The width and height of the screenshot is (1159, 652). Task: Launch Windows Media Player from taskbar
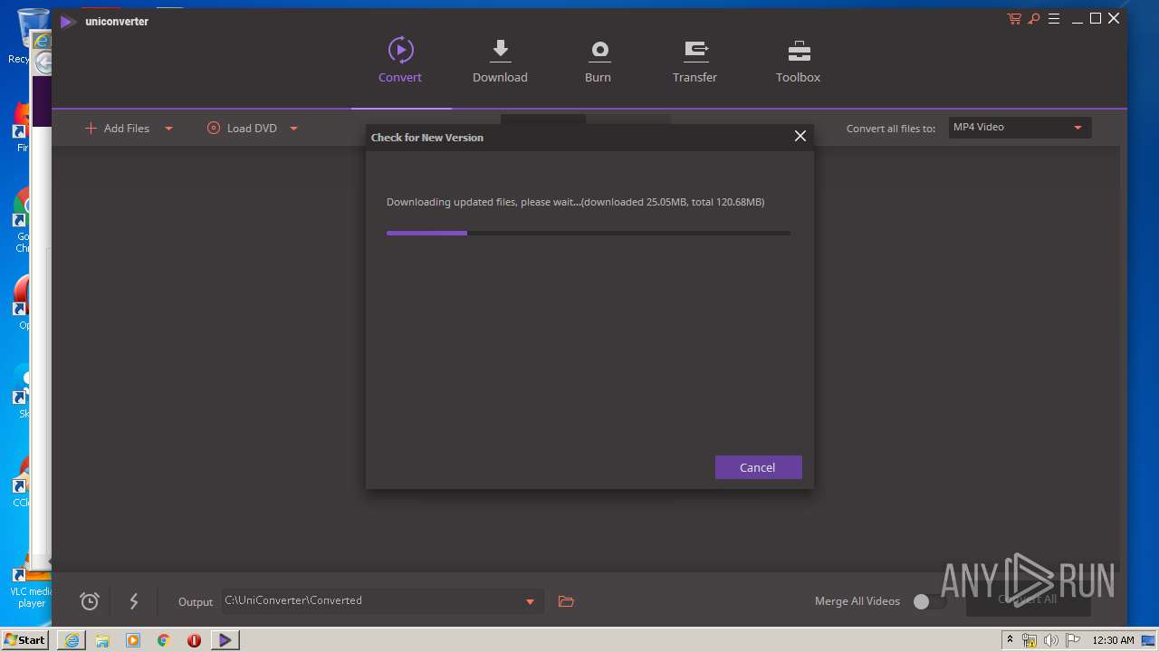(x=133, y=640)
